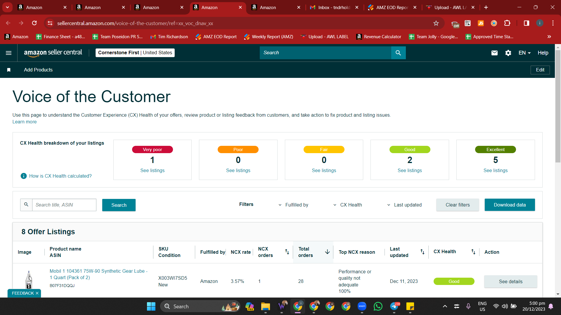Click Download data button

pyautogui.click(x=510, y=205)
